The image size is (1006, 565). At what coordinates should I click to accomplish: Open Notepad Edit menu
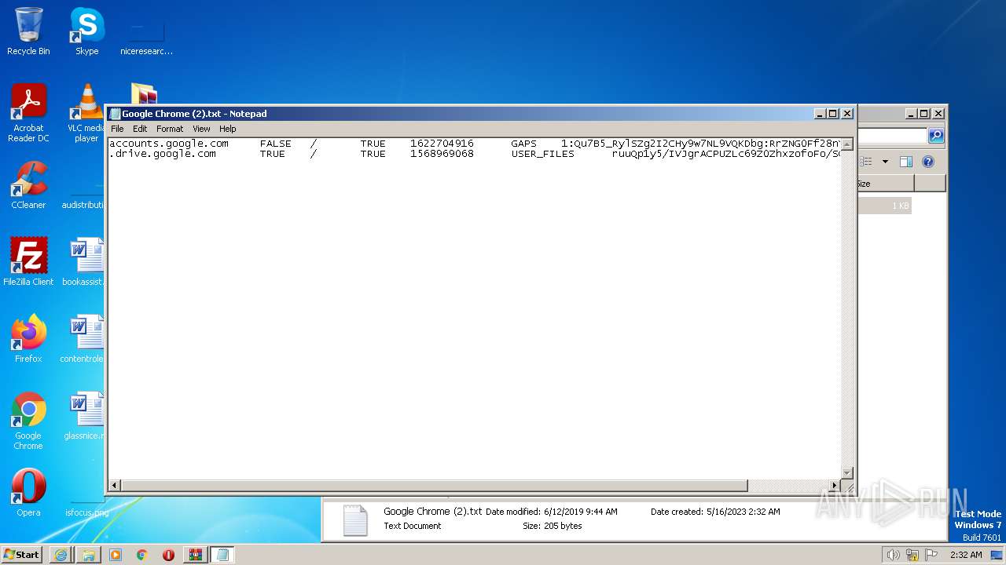click(x=140, y=129)
